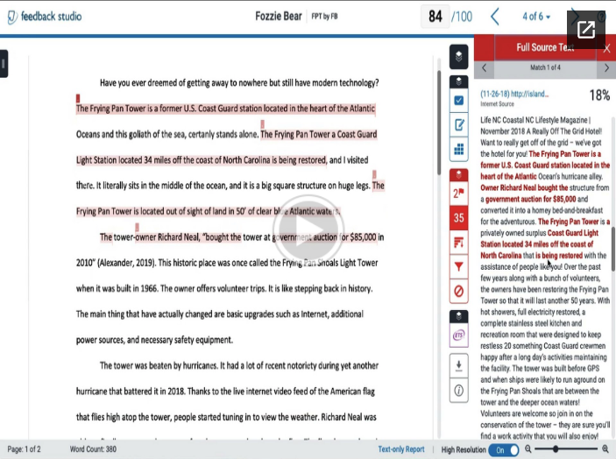Click the feedback studio logo
Screen dimensions: 616x459
click(45, 17)
